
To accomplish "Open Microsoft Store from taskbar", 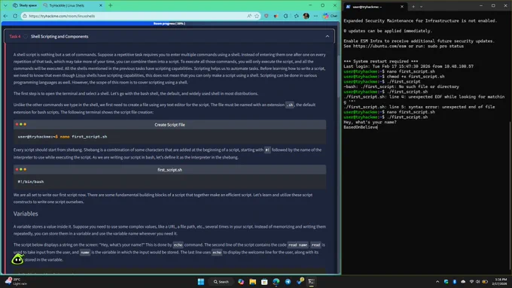I will pos(264,281).
